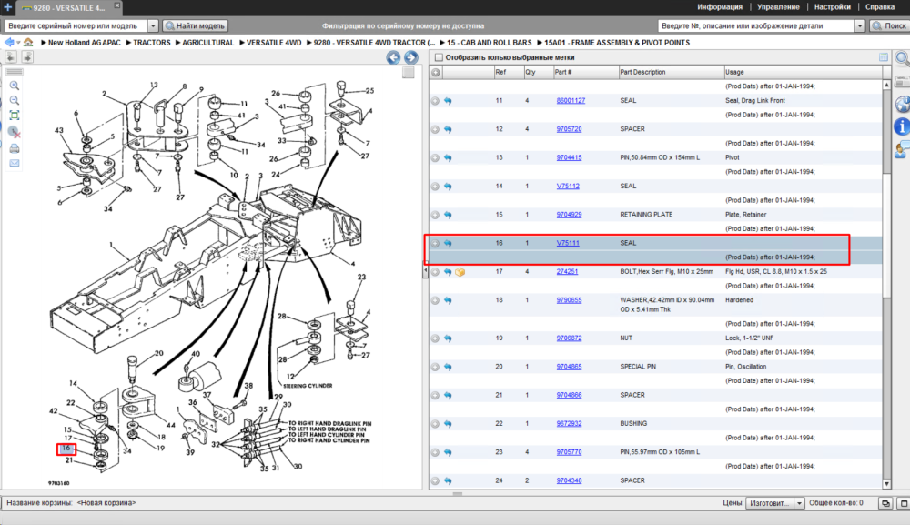Image resolution: width=910 pixels, height=525 pixels.
Task: Click the Найти модель button
Action: tap(195, 26)
